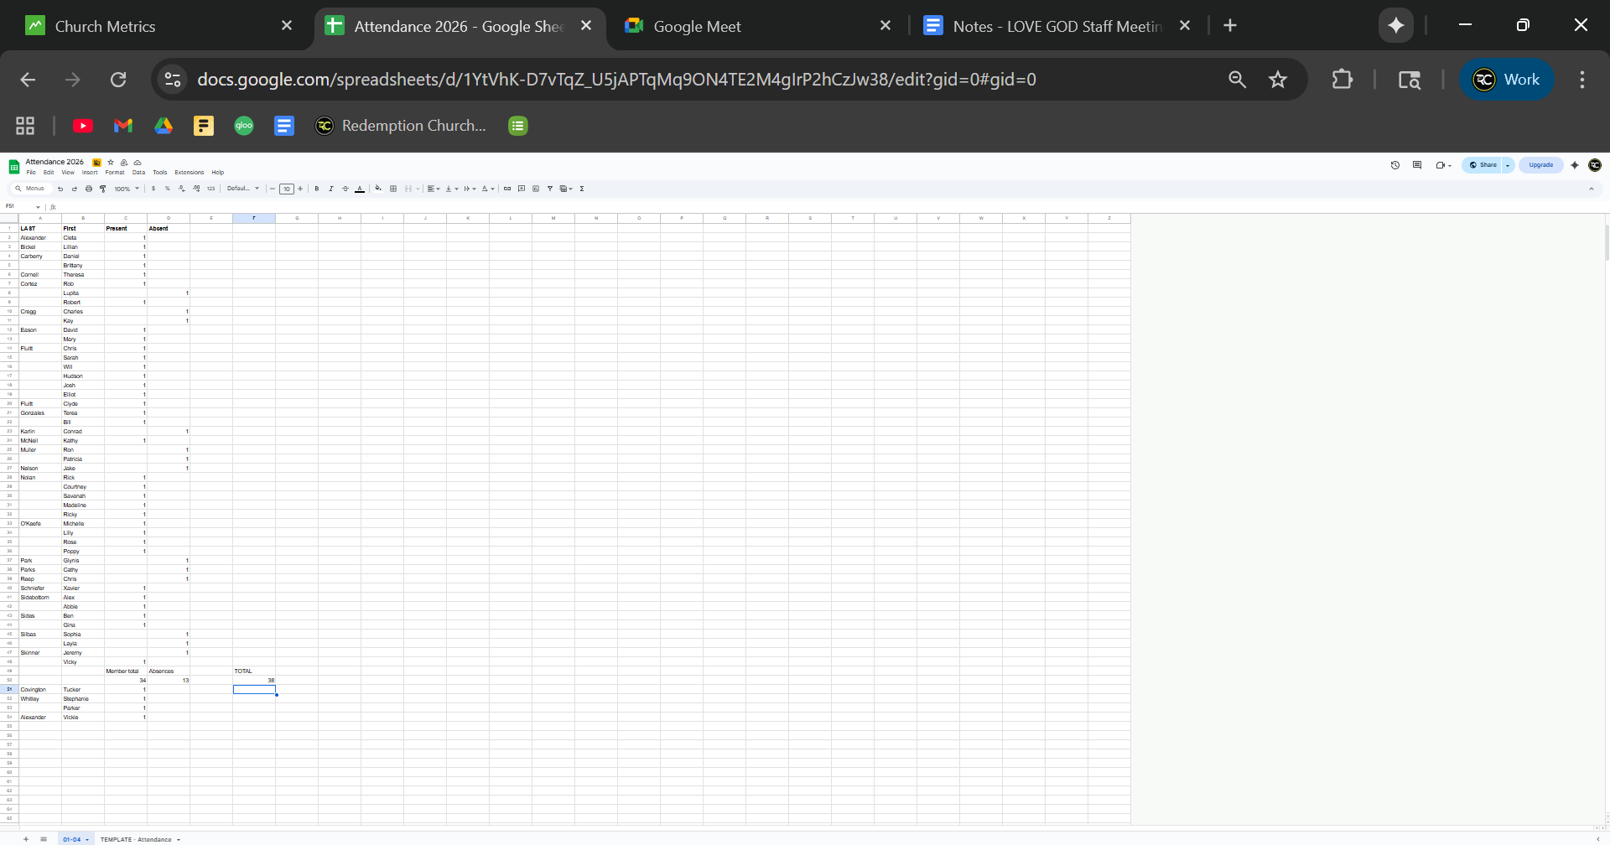Toggle bold formatting
Screen dimensions: 1610x845
317,189
